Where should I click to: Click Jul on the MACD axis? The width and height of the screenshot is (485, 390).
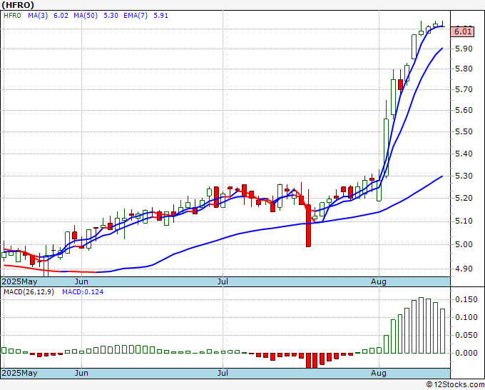point(223,373)
